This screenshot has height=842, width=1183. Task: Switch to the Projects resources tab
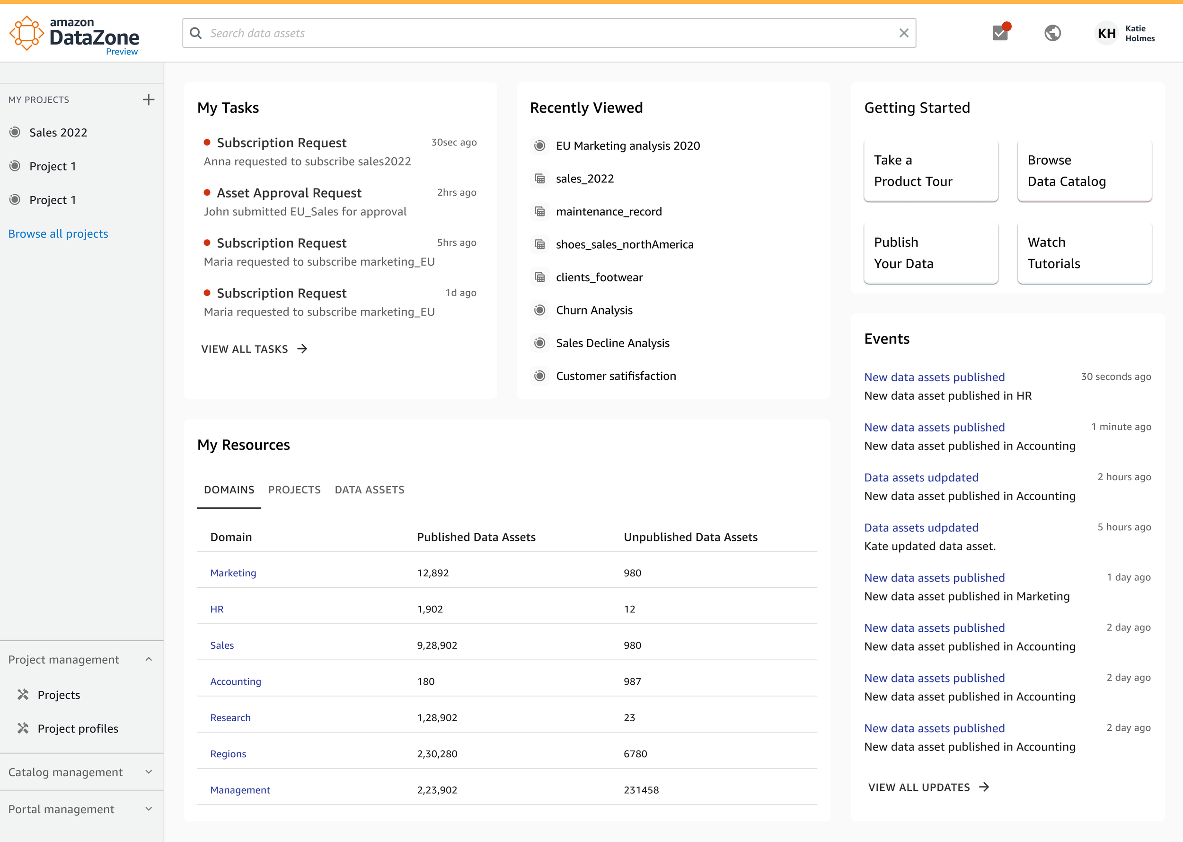coord(294,490)
